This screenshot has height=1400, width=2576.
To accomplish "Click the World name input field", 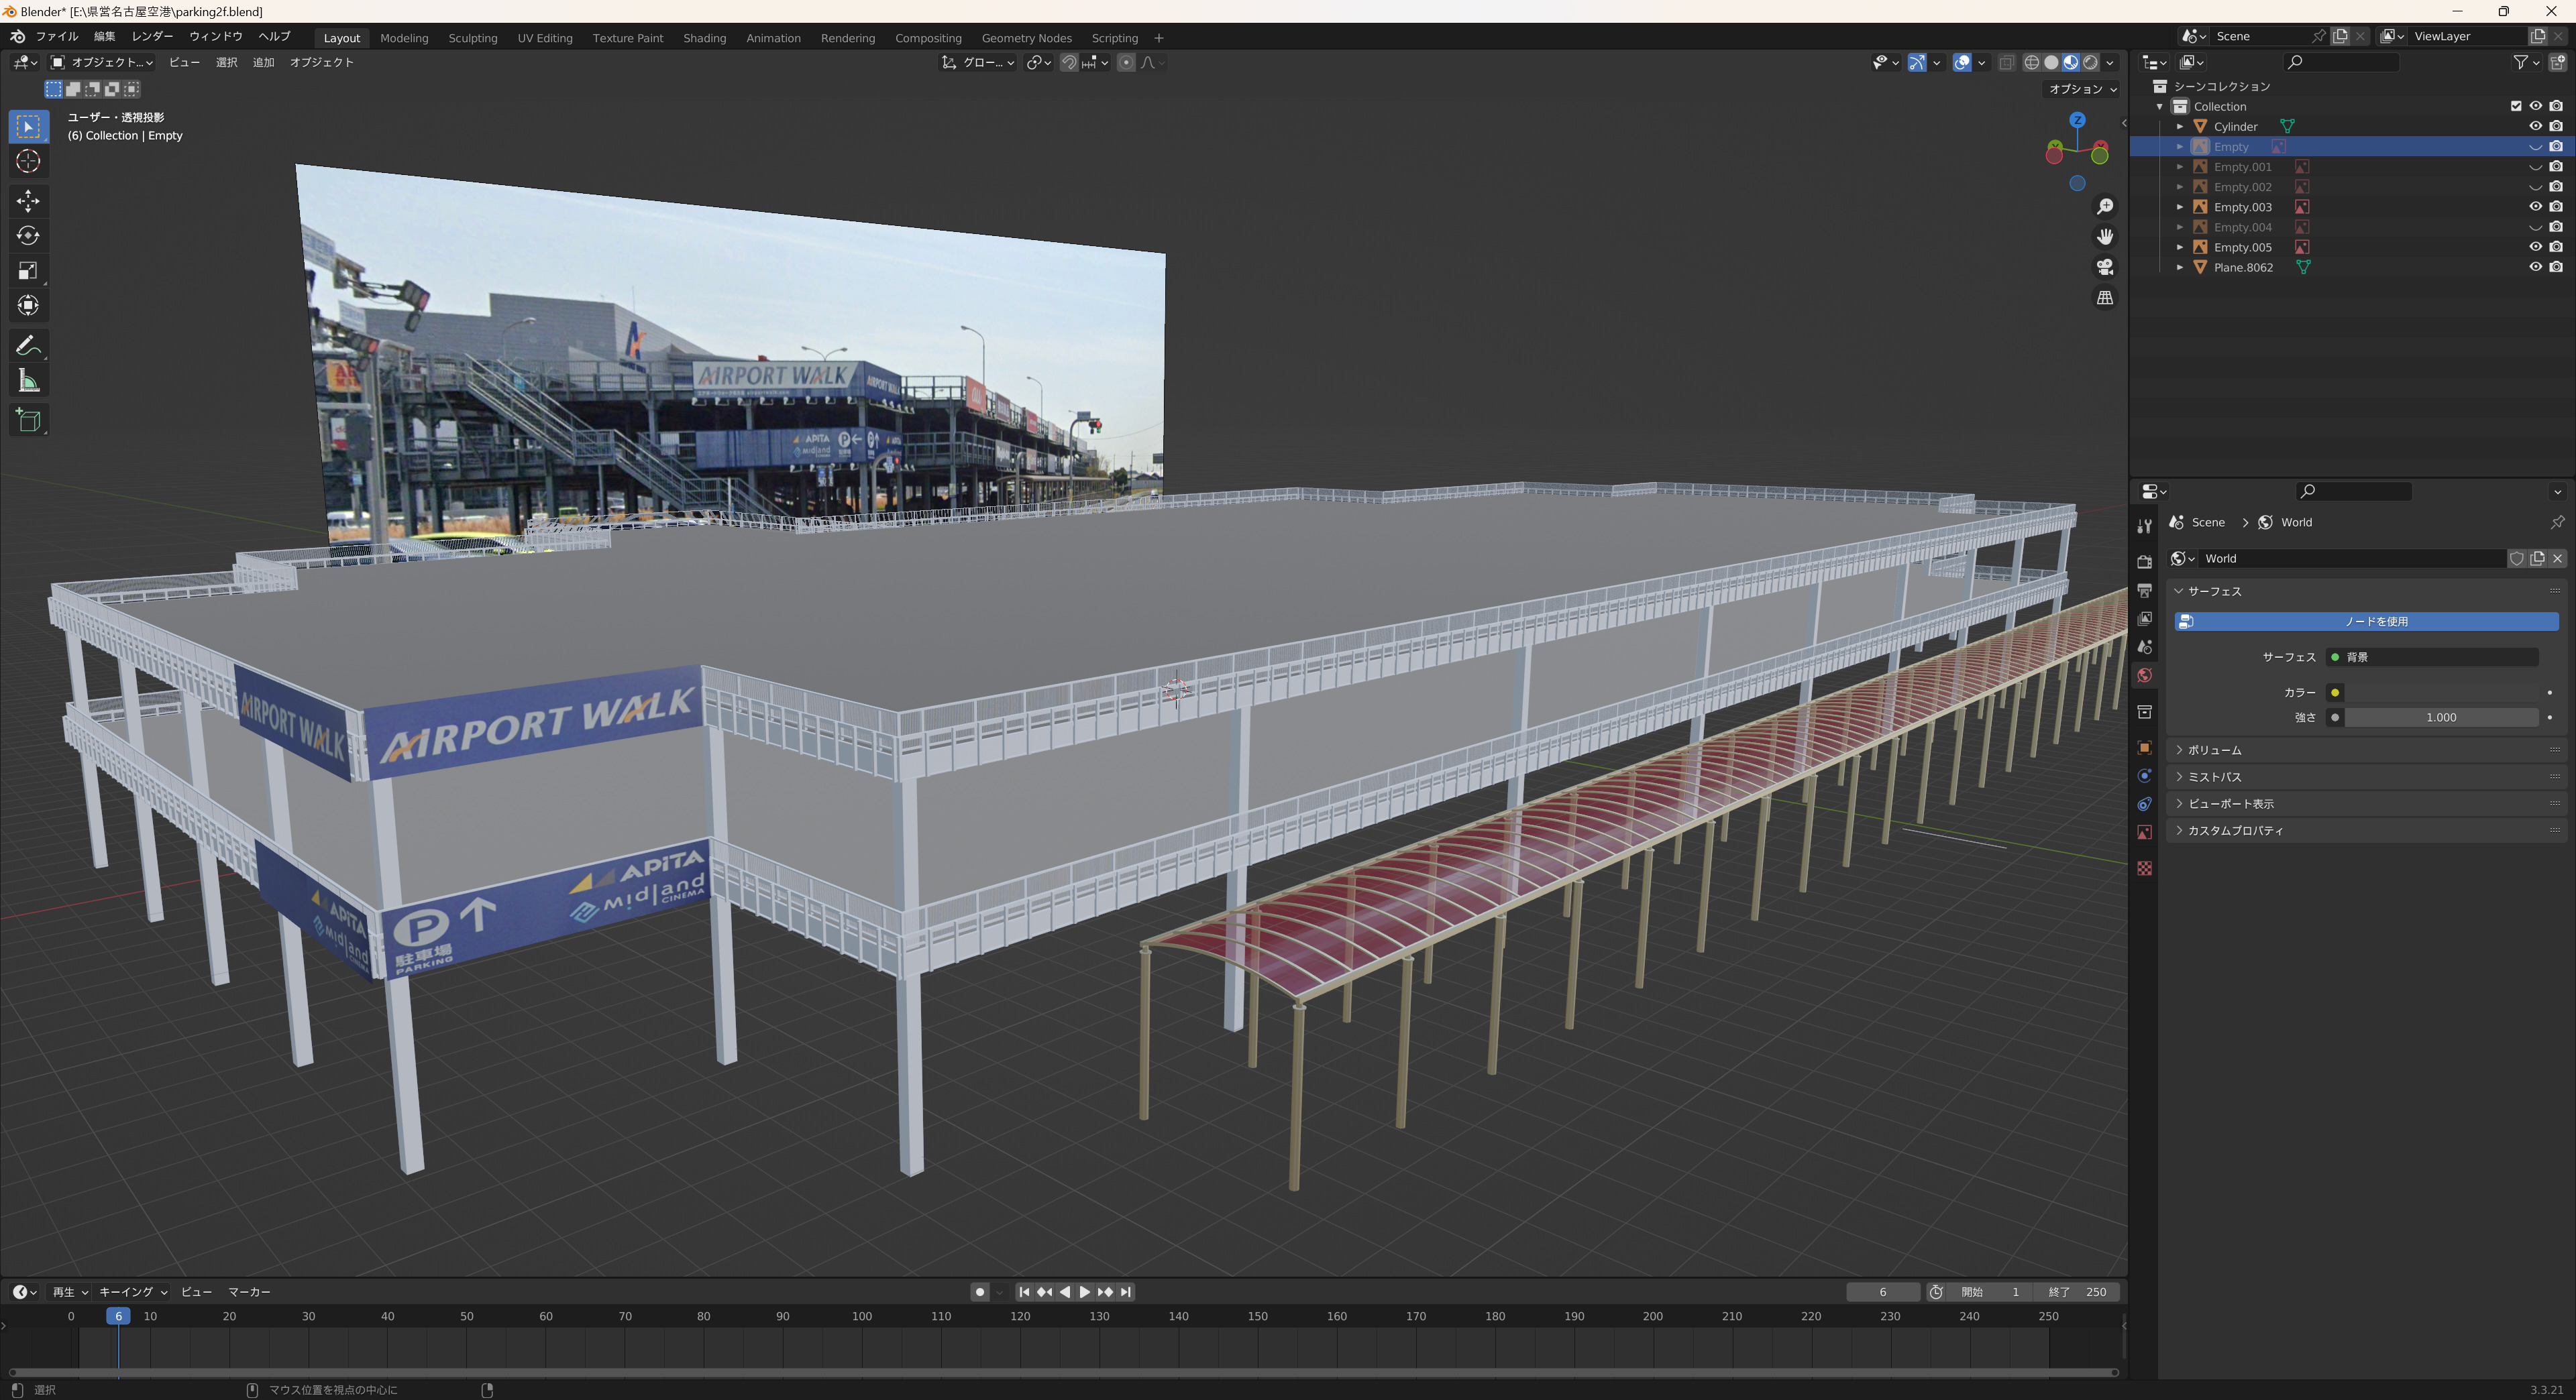I will [x=2352, y=559].
